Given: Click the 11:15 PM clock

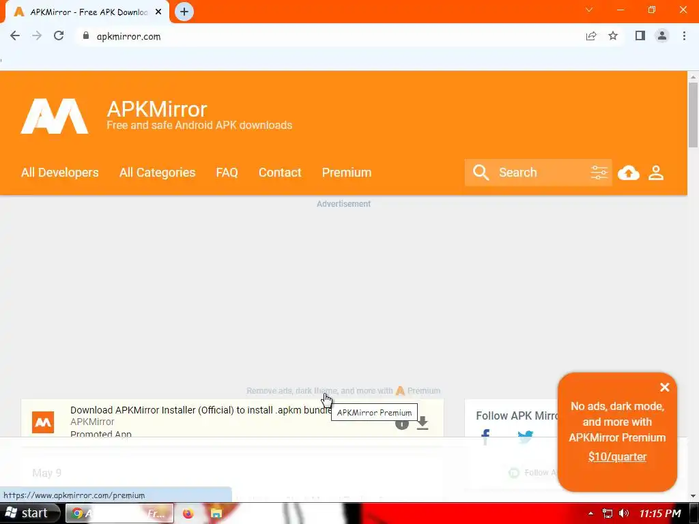Looking at the screenshot, I should pyautogui.click(x=660, y=513).
